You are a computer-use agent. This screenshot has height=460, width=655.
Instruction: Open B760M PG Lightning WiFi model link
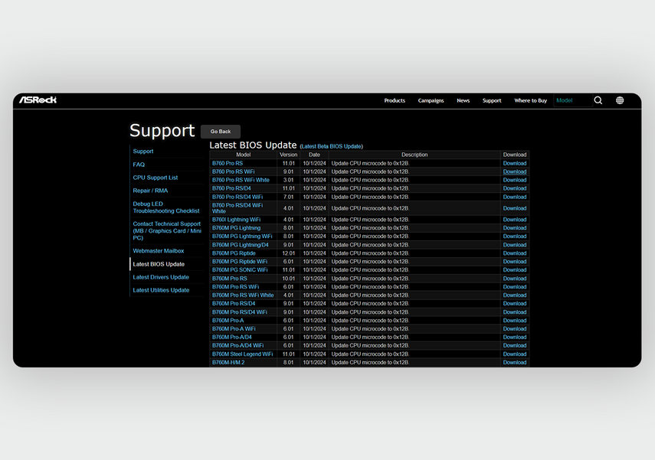(x=242, y=237)
